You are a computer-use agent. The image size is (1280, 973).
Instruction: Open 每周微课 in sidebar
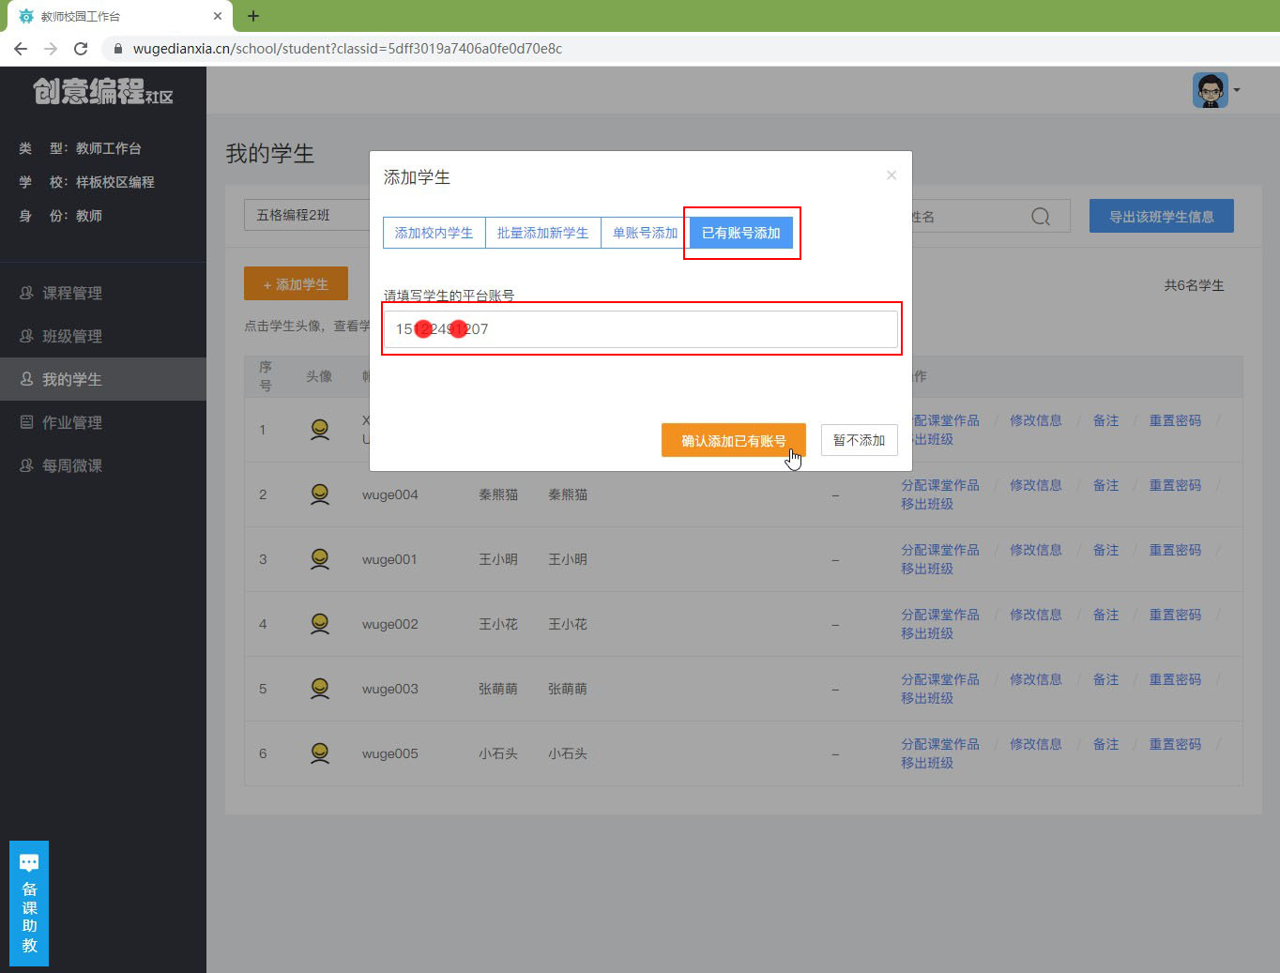coord(72,465)
